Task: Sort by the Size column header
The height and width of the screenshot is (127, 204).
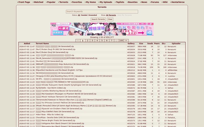Action: (x=141, y=43)
